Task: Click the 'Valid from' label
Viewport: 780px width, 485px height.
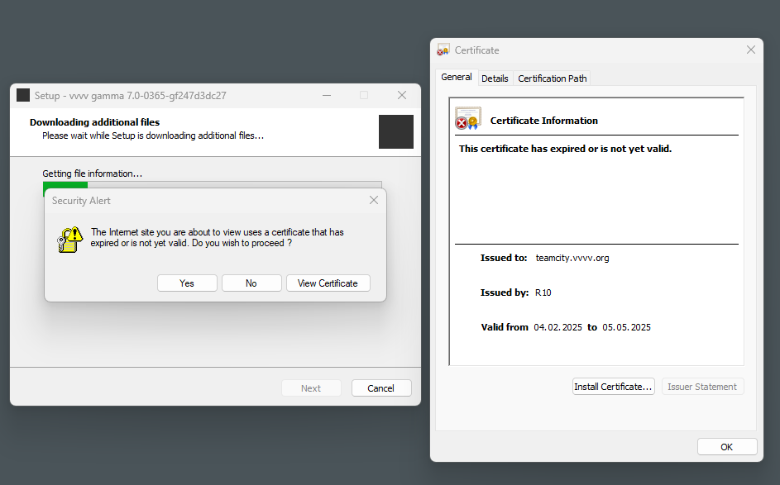Action: click(x=505, y=327)
